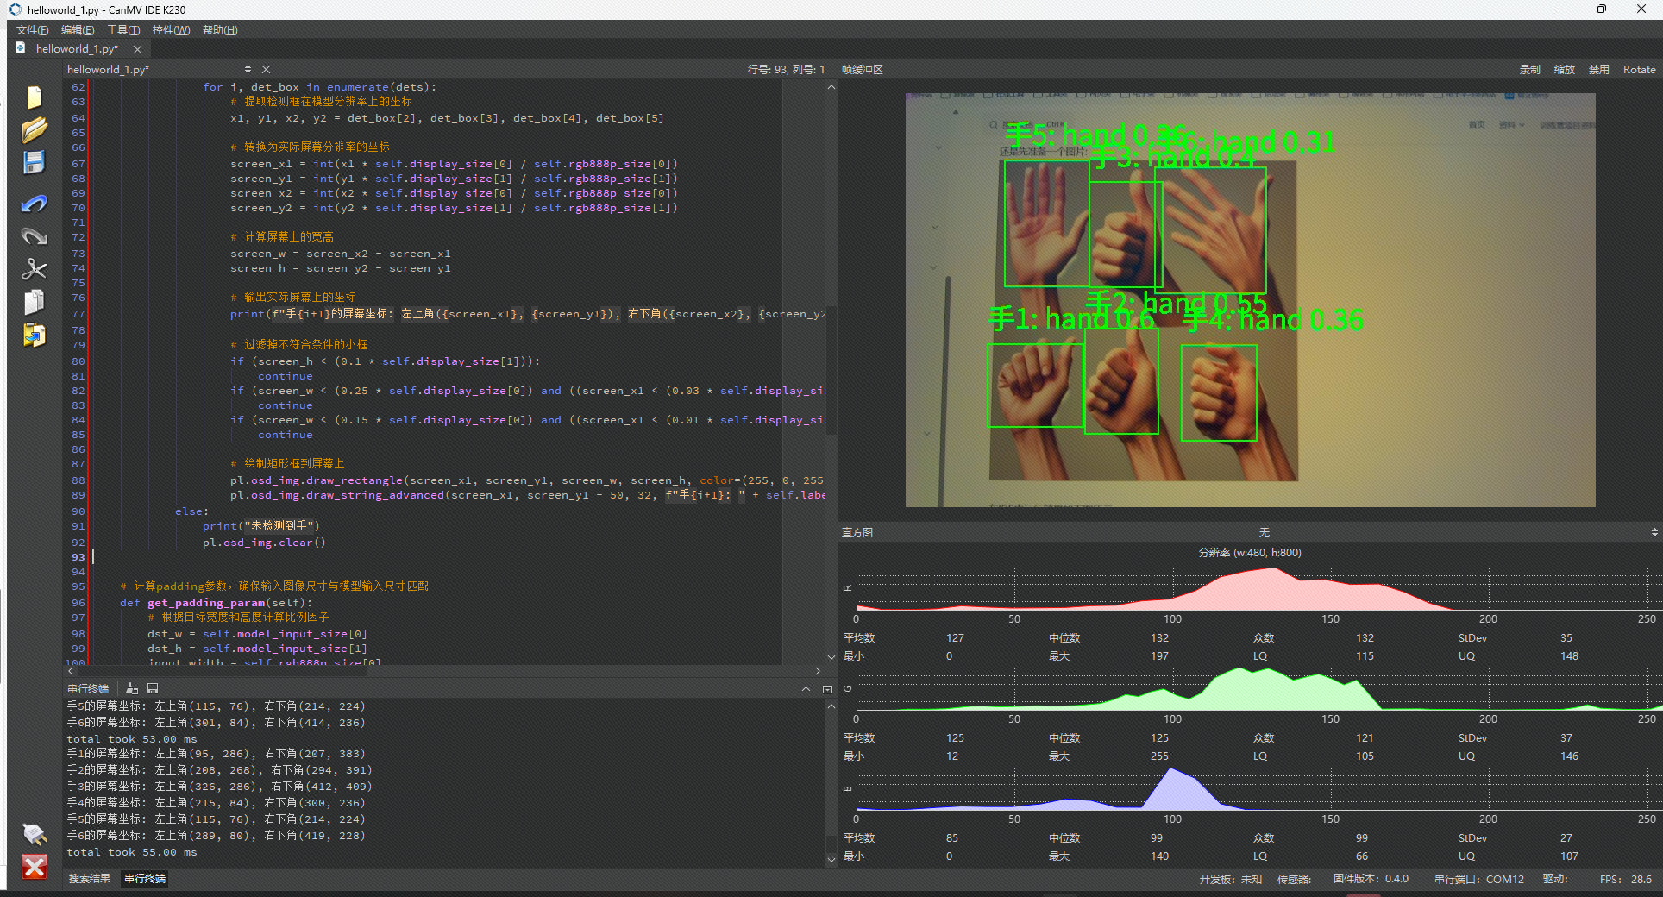Create a new file with the blank page icon
Viewport: 1663px width, 897px height.
(x=34, y=97)
